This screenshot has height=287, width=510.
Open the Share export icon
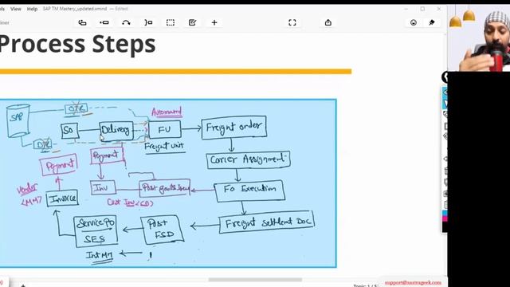328,22
